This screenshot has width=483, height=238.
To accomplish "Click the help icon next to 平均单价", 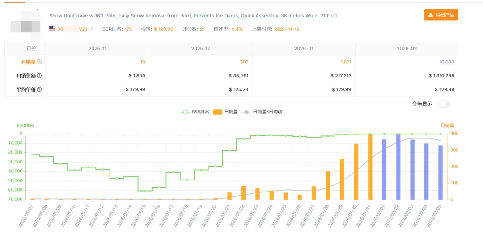I will 39,89.
